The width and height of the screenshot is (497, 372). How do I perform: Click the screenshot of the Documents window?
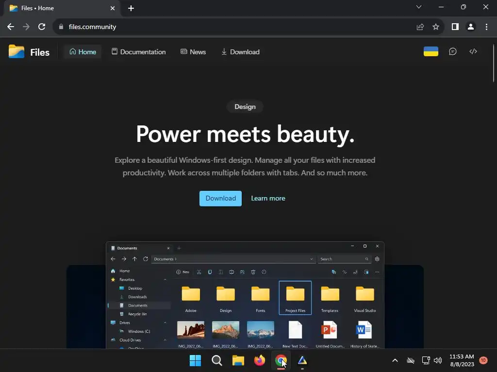tap(245, 295)
